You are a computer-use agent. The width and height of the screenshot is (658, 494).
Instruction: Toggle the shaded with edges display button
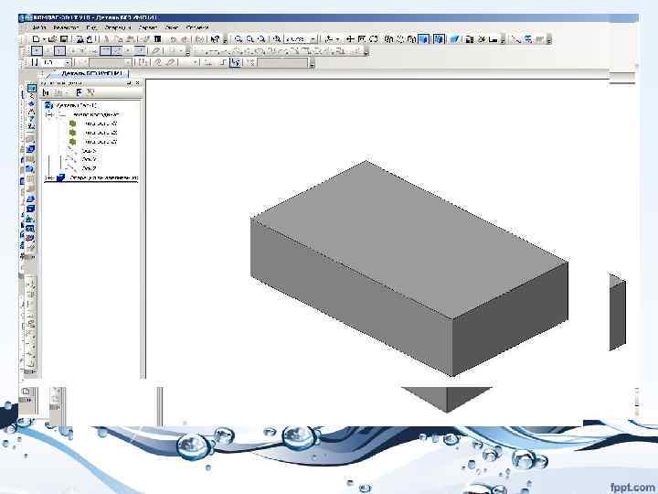point(439,39)
